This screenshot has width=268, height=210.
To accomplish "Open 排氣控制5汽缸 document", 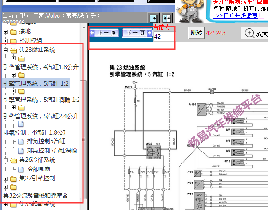I will (46, 141).
